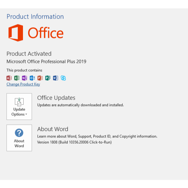This screenshot has width=188, height=188.
Task: Click the 'This product contains' label
Action: click(x=24, y=70)
